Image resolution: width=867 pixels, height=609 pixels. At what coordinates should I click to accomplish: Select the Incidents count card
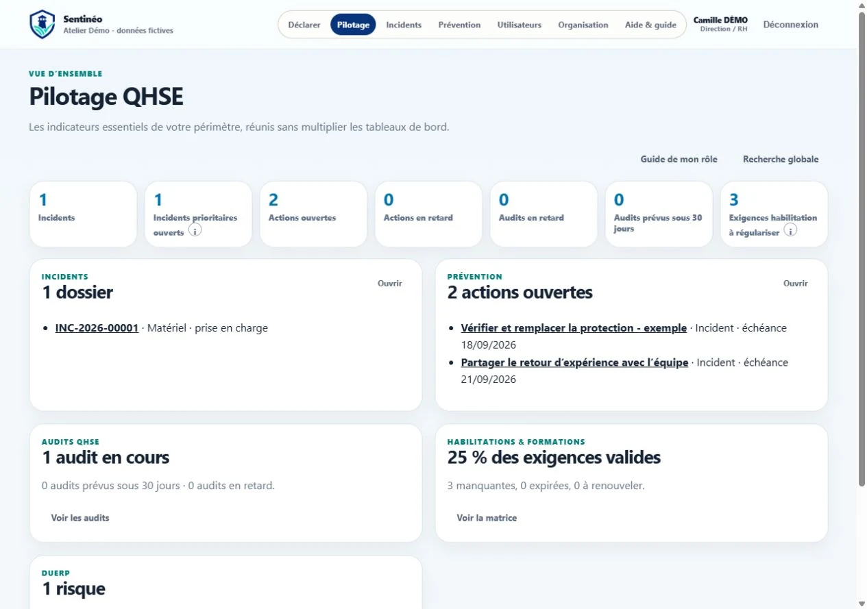click(x=83, y=214)
